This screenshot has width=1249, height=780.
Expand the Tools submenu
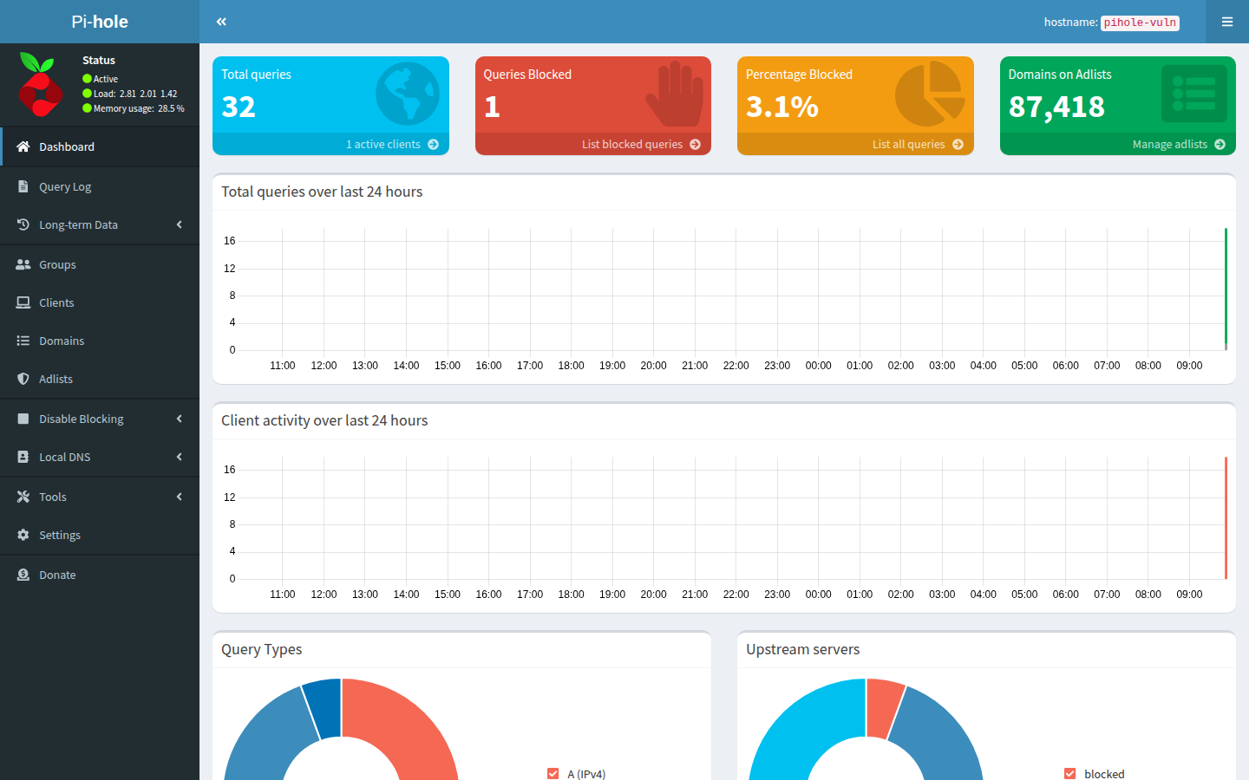coord(53,497)
